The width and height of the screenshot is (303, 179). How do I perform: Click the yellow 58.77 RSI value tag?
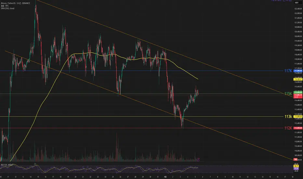[x=296, y=166]
